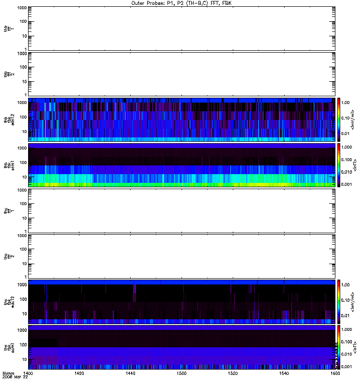Click the 1420 time axis label
The width and height of the screenshot is (363, 387).
point(79,373)
